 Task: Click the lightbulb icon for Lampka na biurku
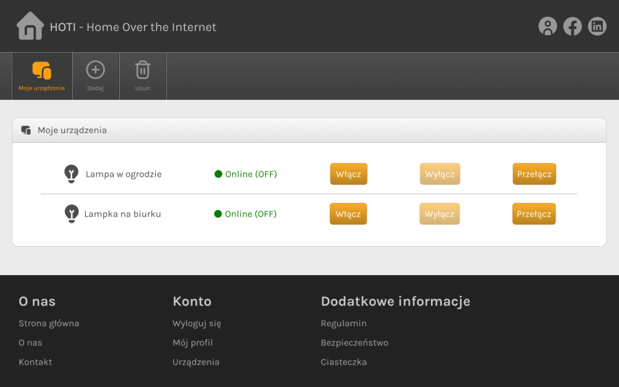(71, 213)
